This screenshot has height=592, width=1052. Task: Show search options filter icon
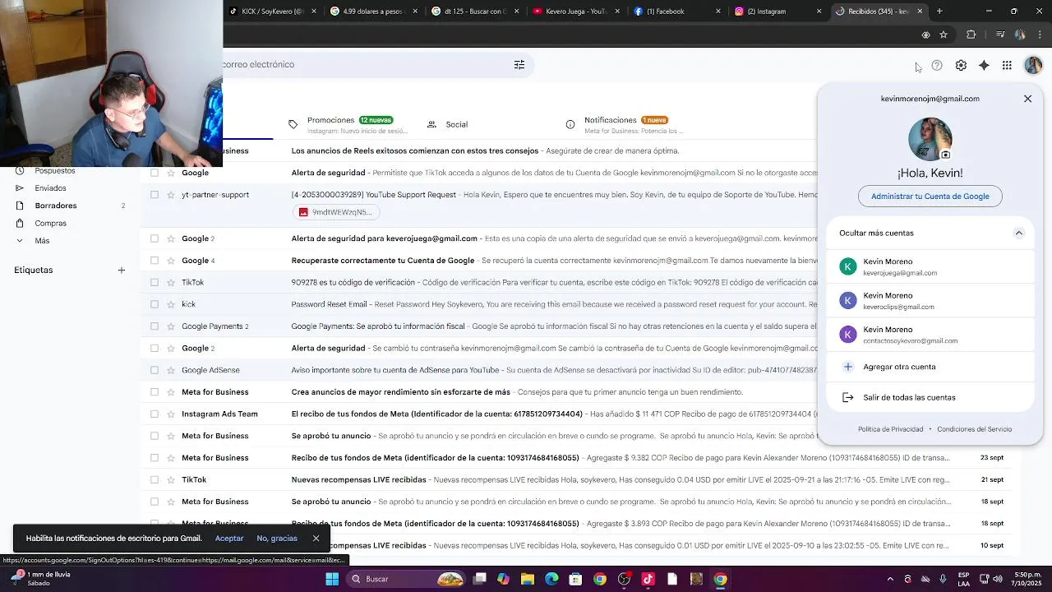click(x=519, y=65)
